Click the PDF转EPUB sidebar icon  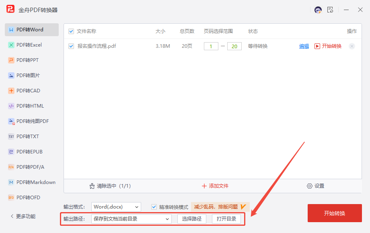click(11, 152)
